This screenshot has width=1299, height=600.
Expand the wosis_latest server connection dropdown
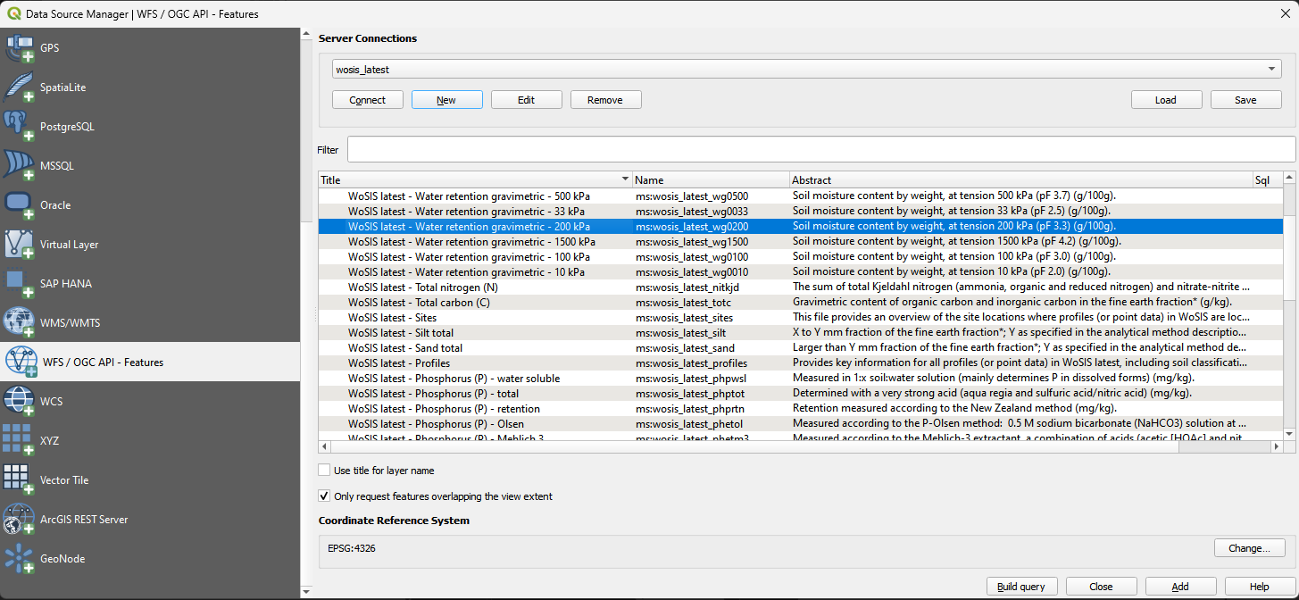[1270, 70]
